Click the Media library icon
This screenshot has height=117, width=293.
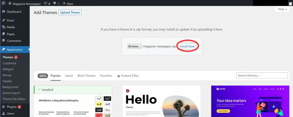pos(3,27)
